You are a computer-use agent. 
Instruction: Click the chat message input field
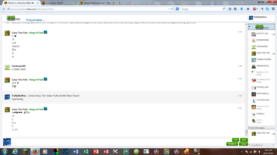click(x=118, y=142)
